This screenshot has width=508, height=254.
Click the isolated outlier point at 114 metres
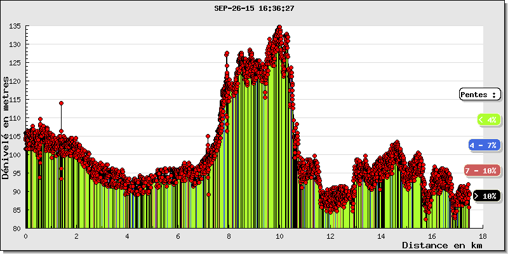tap(61, 103)
